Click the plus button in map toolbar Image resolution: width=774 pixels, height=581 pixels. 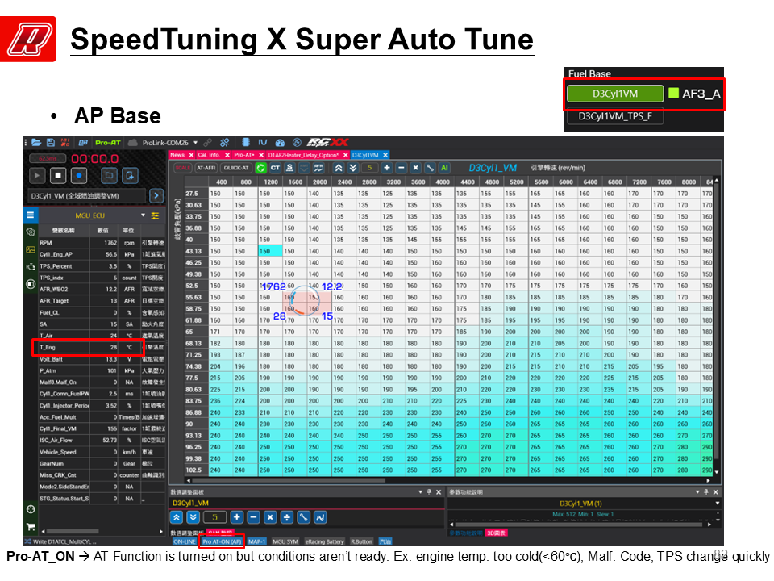tap(386, 168)
